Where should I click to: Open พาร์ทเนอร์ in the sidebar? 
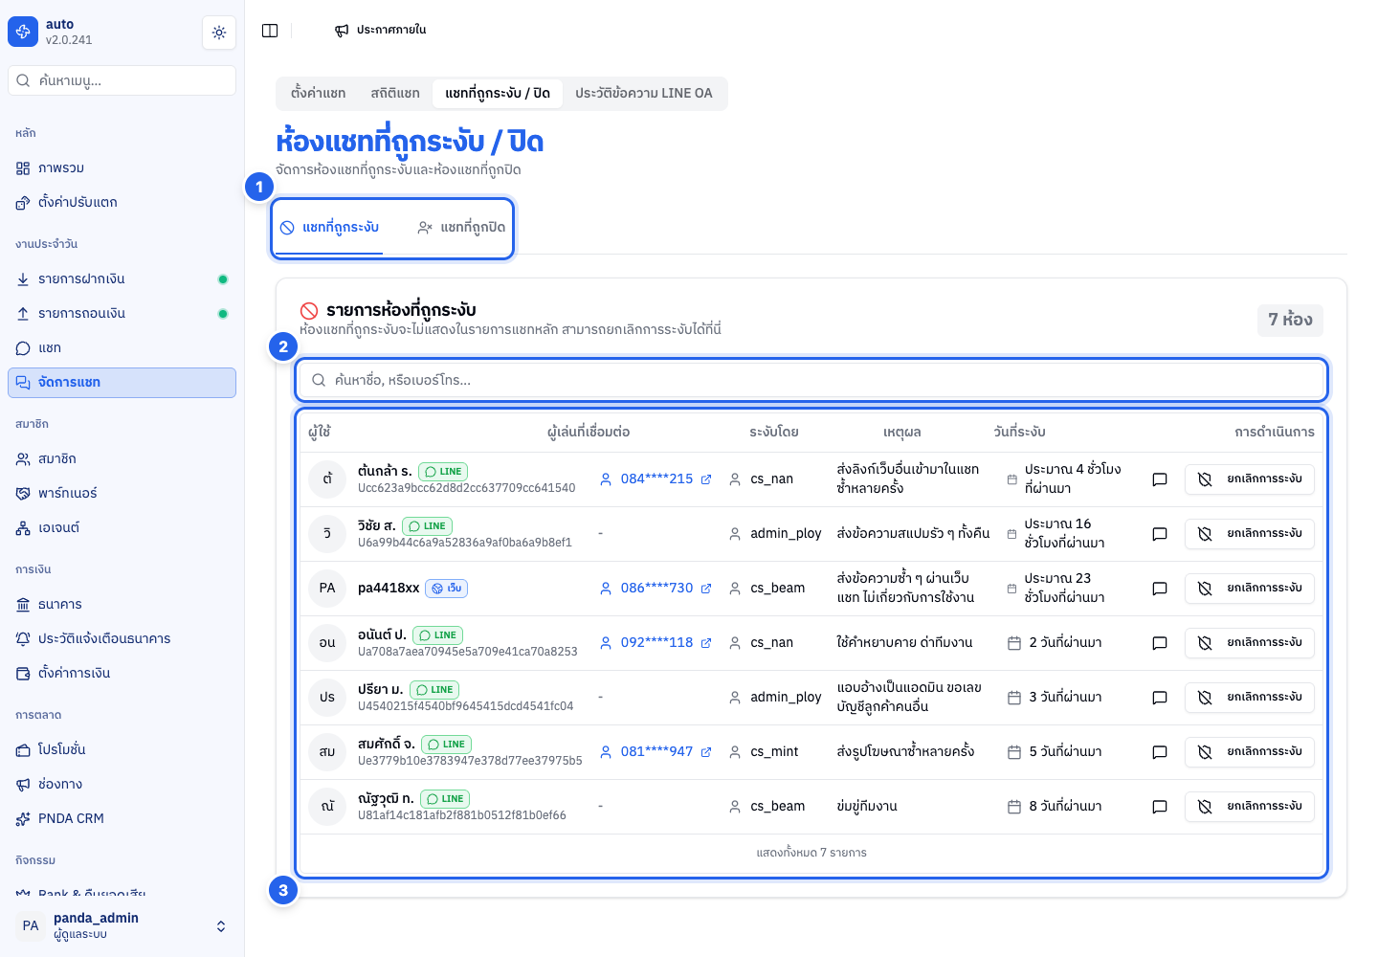[122, 494]
